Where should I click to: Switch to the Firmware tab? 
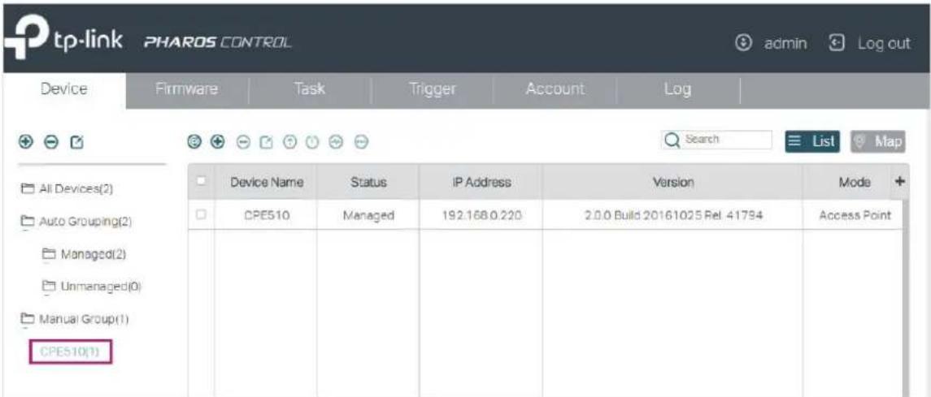tap(186, 90)
